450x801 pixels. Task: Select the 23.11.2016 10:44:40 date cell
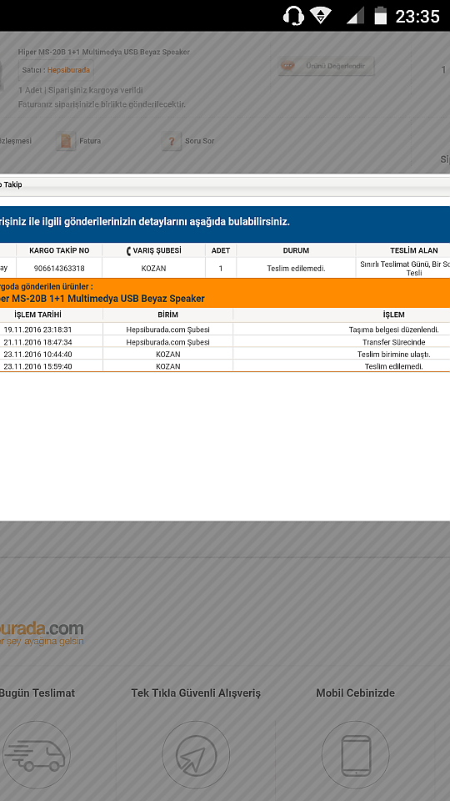click(x=37, y=354)
